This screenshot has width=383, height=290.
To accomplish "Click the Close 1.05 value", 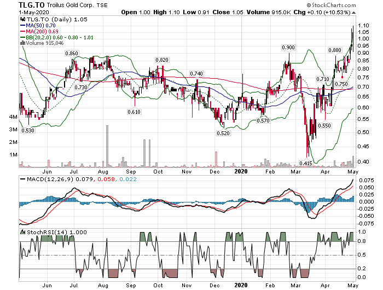I will click(x=228, y=12).
